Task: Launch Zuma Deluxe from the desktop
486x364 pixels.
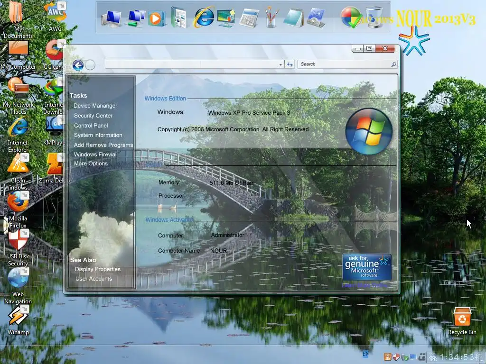Action: (x=55, y=169)
